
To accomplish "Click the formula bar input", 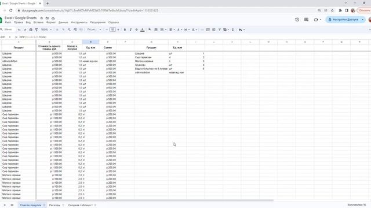I will click(194, 37).
